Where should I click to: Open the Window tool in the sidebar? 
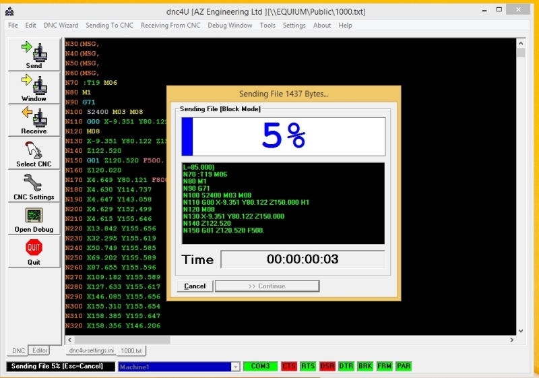click(34, 88)
